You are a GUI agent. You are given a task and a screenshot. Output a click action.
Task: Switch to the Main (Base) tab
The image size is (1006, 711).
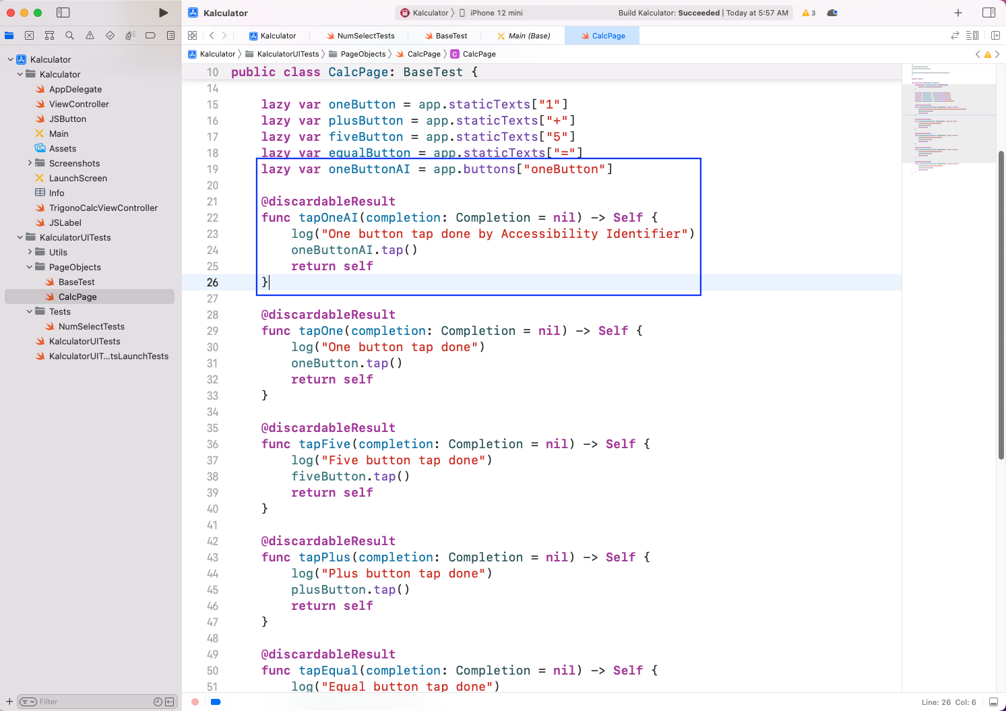point(524,36)
